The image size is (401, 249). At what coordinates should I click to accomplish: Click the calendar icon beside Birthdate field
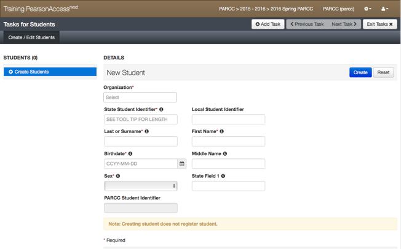(182, 164)
